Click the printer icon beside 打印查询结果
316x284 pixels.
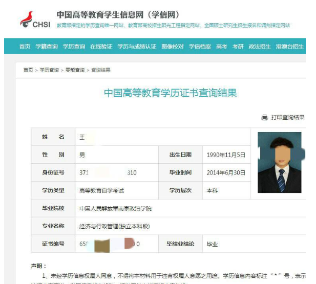tap(265, 117)
